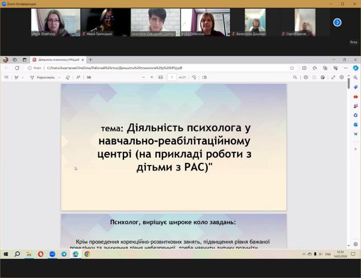361x278 pixels.
Task: Select Сергій Іванов video tile
Action: (305, 22)
